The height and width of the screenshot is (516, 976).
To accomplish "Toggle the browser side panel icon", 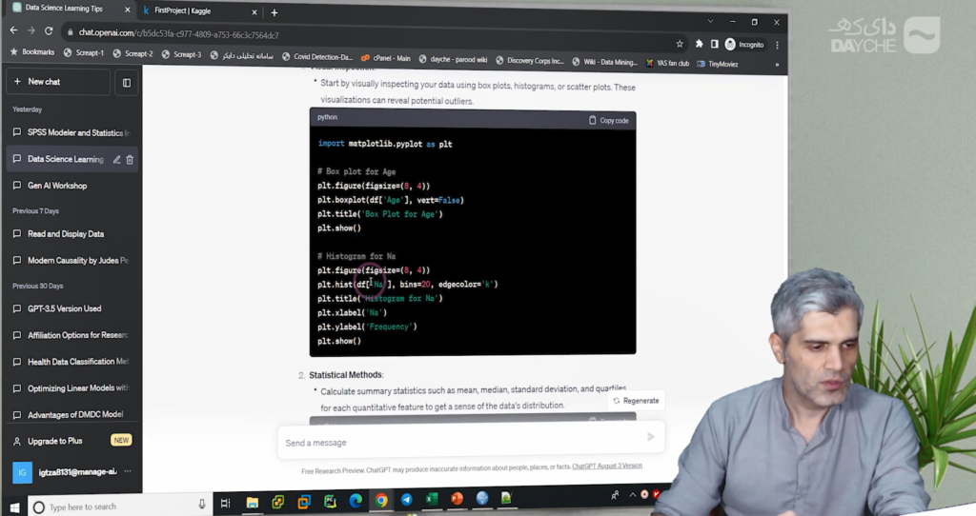I will click(x=714, y=44).
